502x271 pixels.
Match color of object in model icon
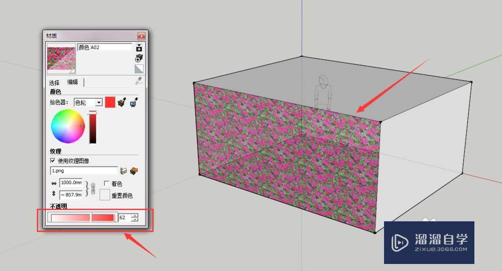coord(121,102)
